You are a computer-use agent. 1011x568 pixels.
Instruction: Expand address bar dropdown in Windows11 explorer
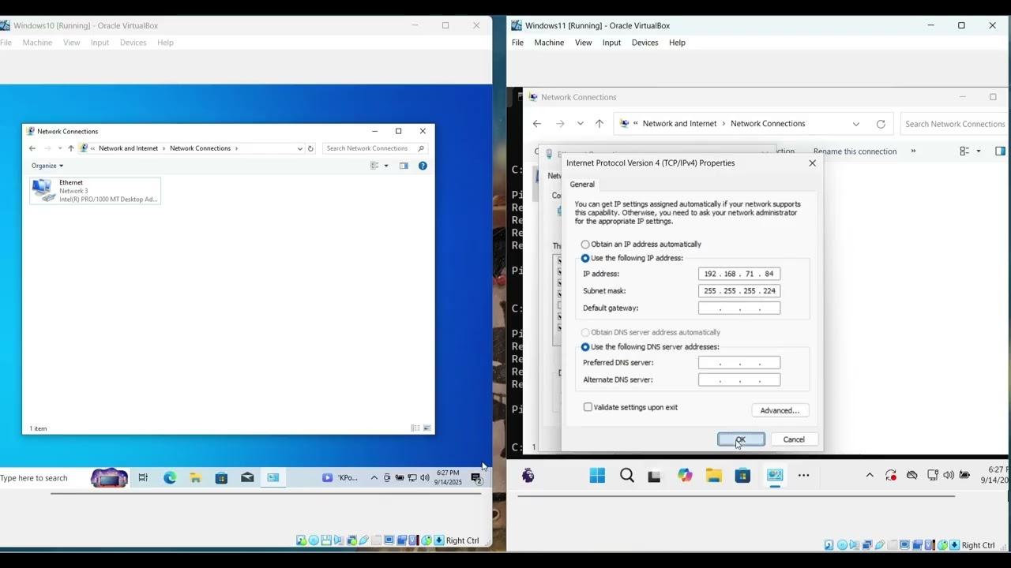pos(856,124)
